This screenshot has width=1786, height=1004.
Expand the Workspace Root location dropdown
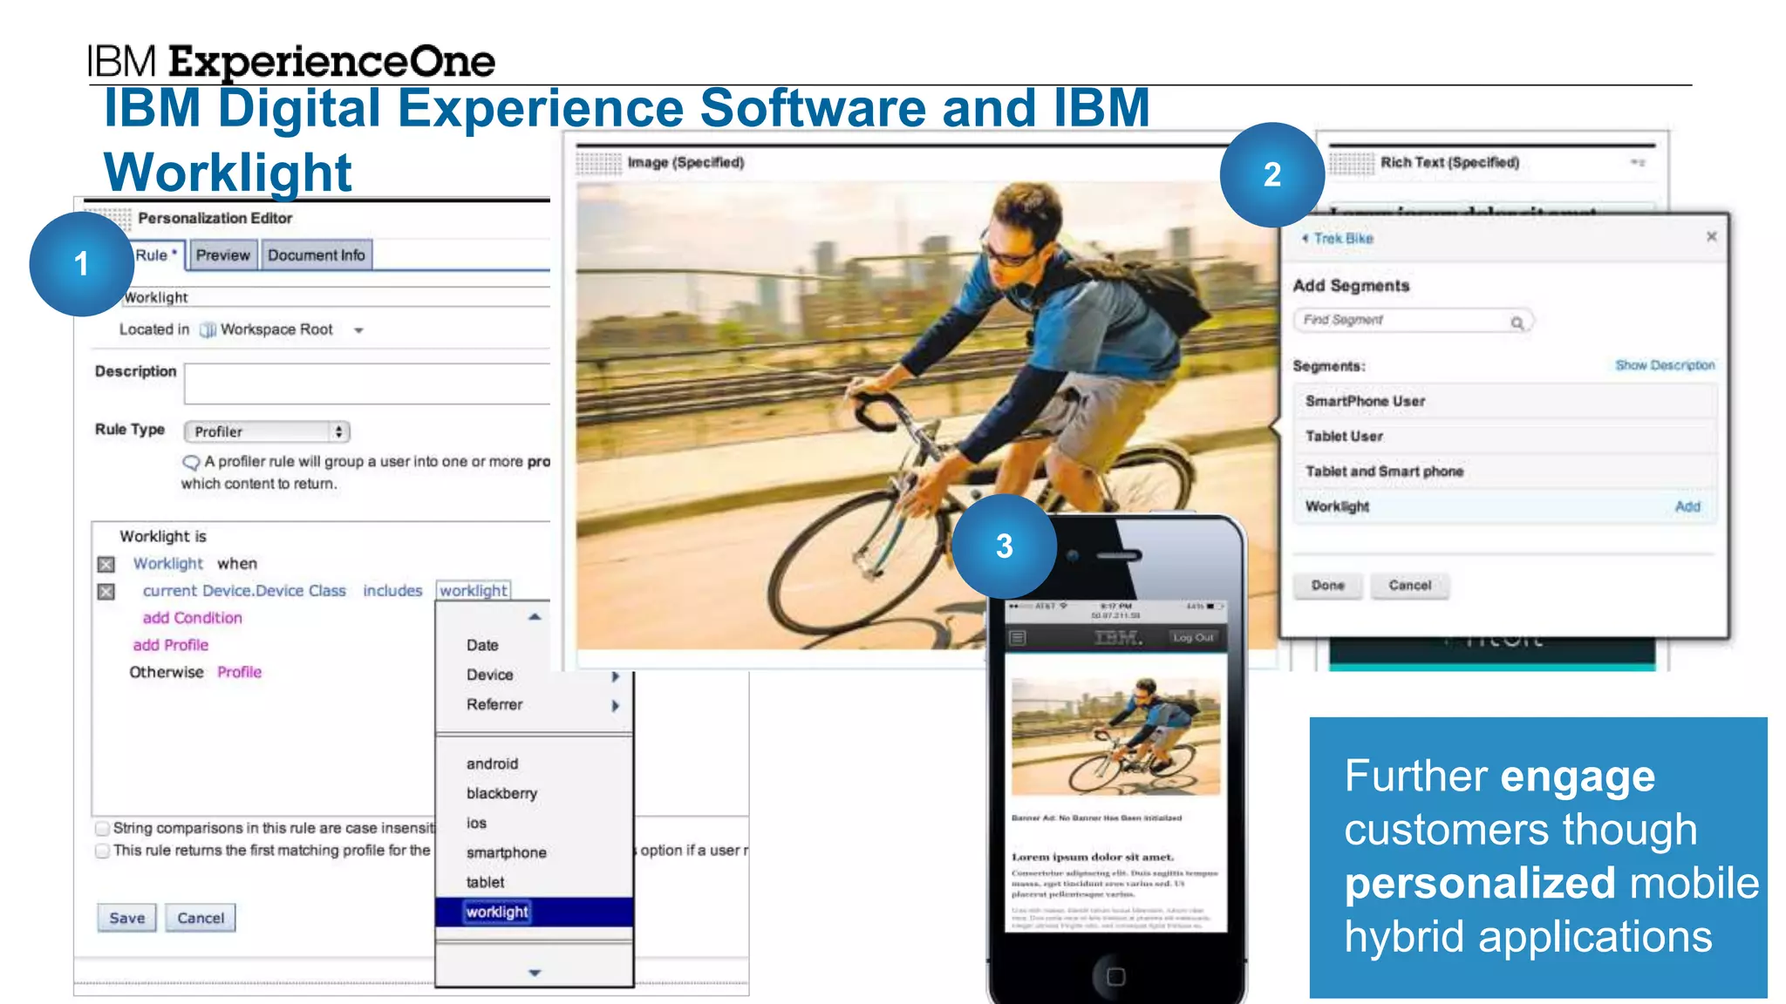coord(358,330)
